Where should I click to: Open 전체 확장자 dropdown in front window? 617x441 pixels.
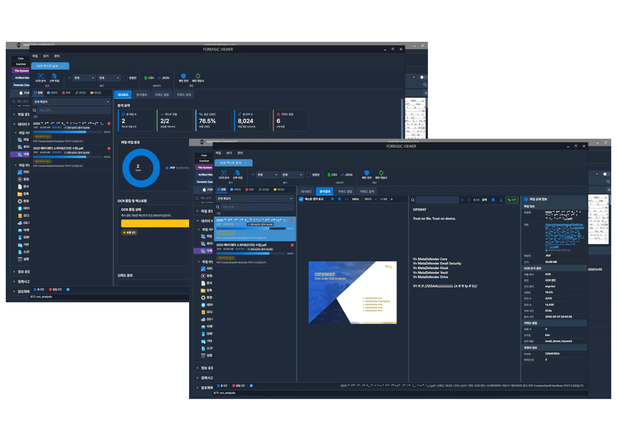click(x=255, y=199)
